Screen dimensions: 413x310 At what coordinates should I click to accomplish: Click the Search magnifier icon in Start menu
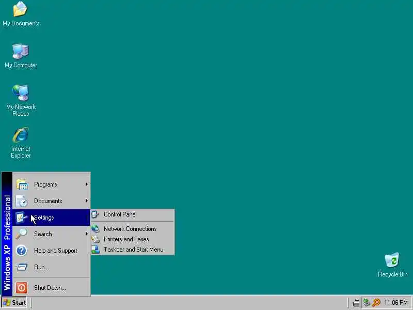click(22, 234)
